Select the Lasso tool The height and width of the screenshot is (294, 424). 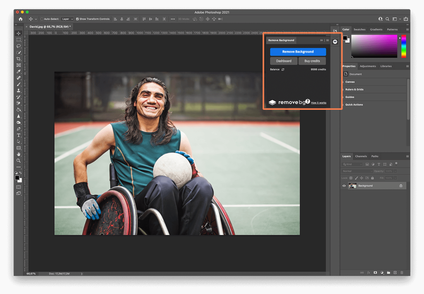[19, 46]
